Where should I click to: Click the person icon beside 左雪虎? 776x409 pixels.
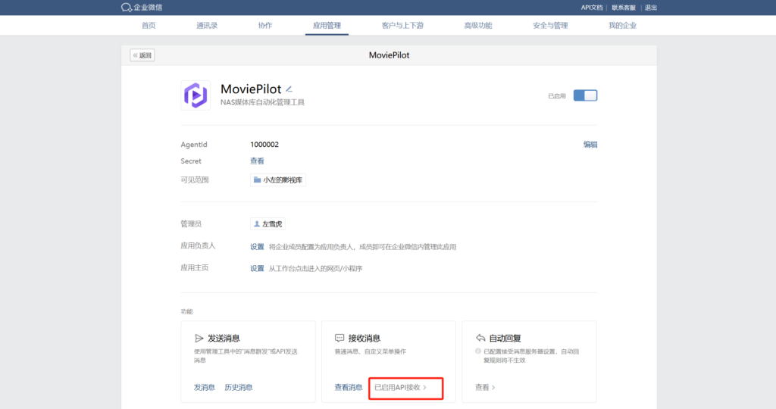pos(257,224)
